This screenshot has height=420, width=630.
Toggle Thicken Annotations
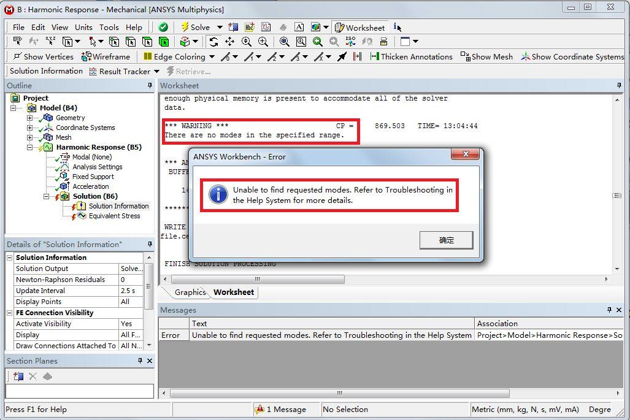click(411, 56)
